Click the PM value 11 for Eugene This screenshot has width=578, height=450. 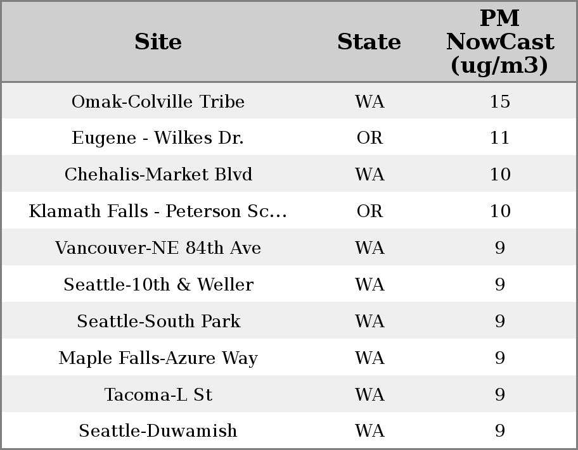[x=499, y=138]
